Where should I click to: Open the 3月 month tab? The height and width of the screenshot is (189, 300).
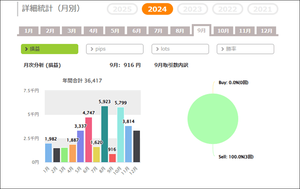pyautogui.click(x=72, y=31)
